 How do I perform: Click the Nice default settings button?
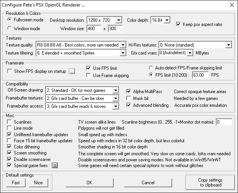(x=38, y=183)
